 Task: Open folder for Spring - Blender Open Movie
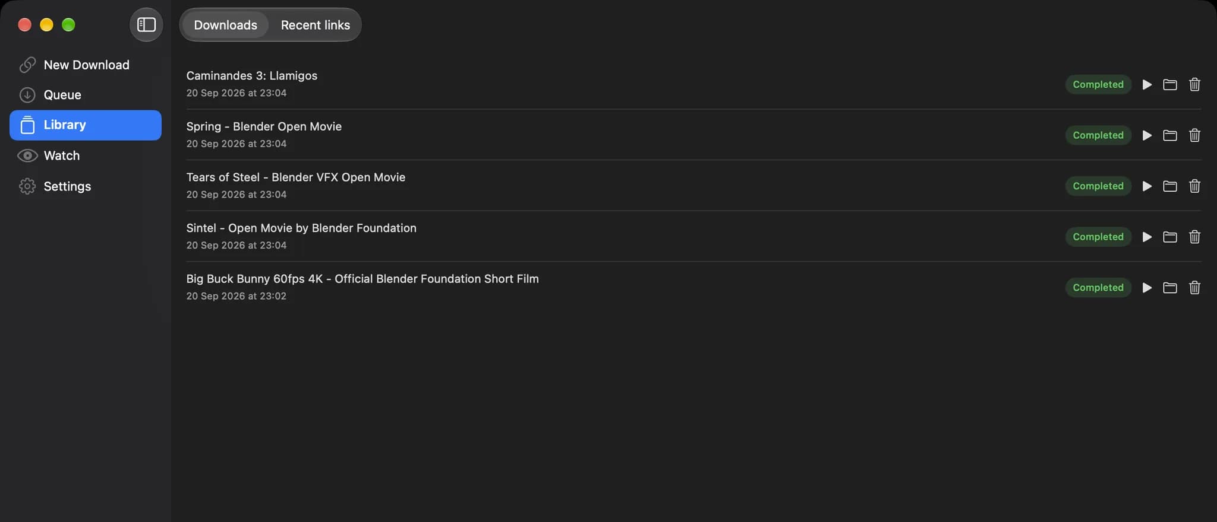coord(1170,135)
